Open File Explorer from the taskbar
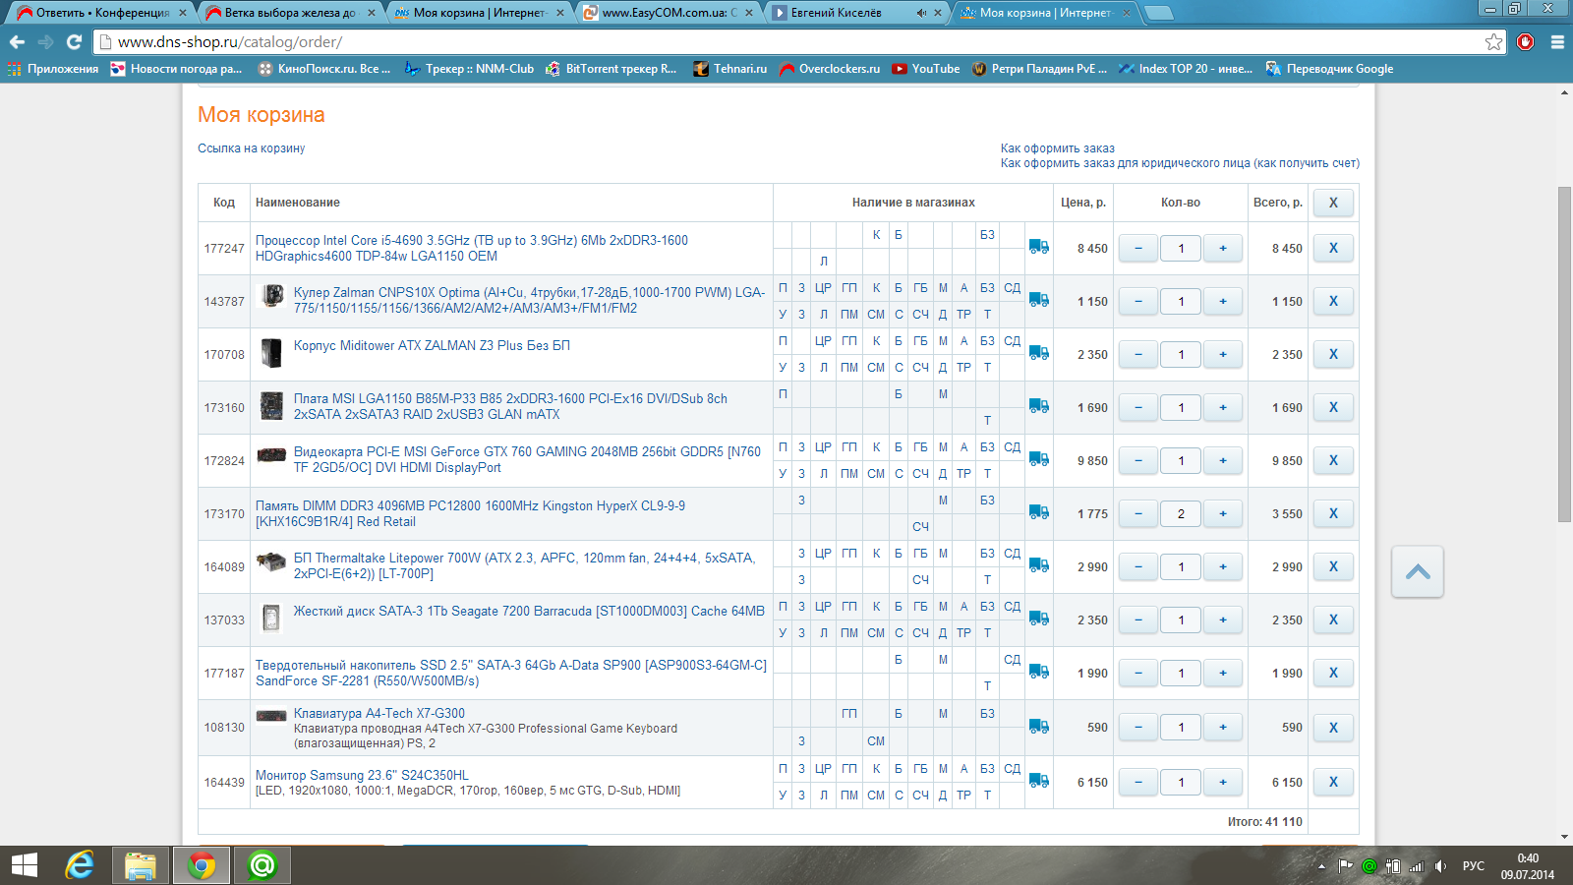This screenshot has width=1573, height=885. click(141, 865)
